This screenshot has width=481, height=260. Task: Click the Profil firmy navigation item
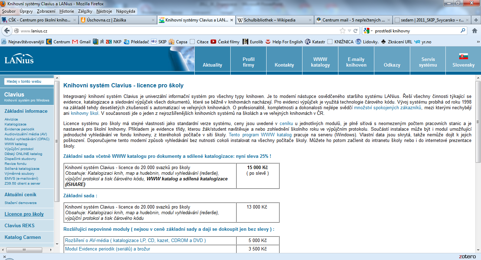(249, 62)
